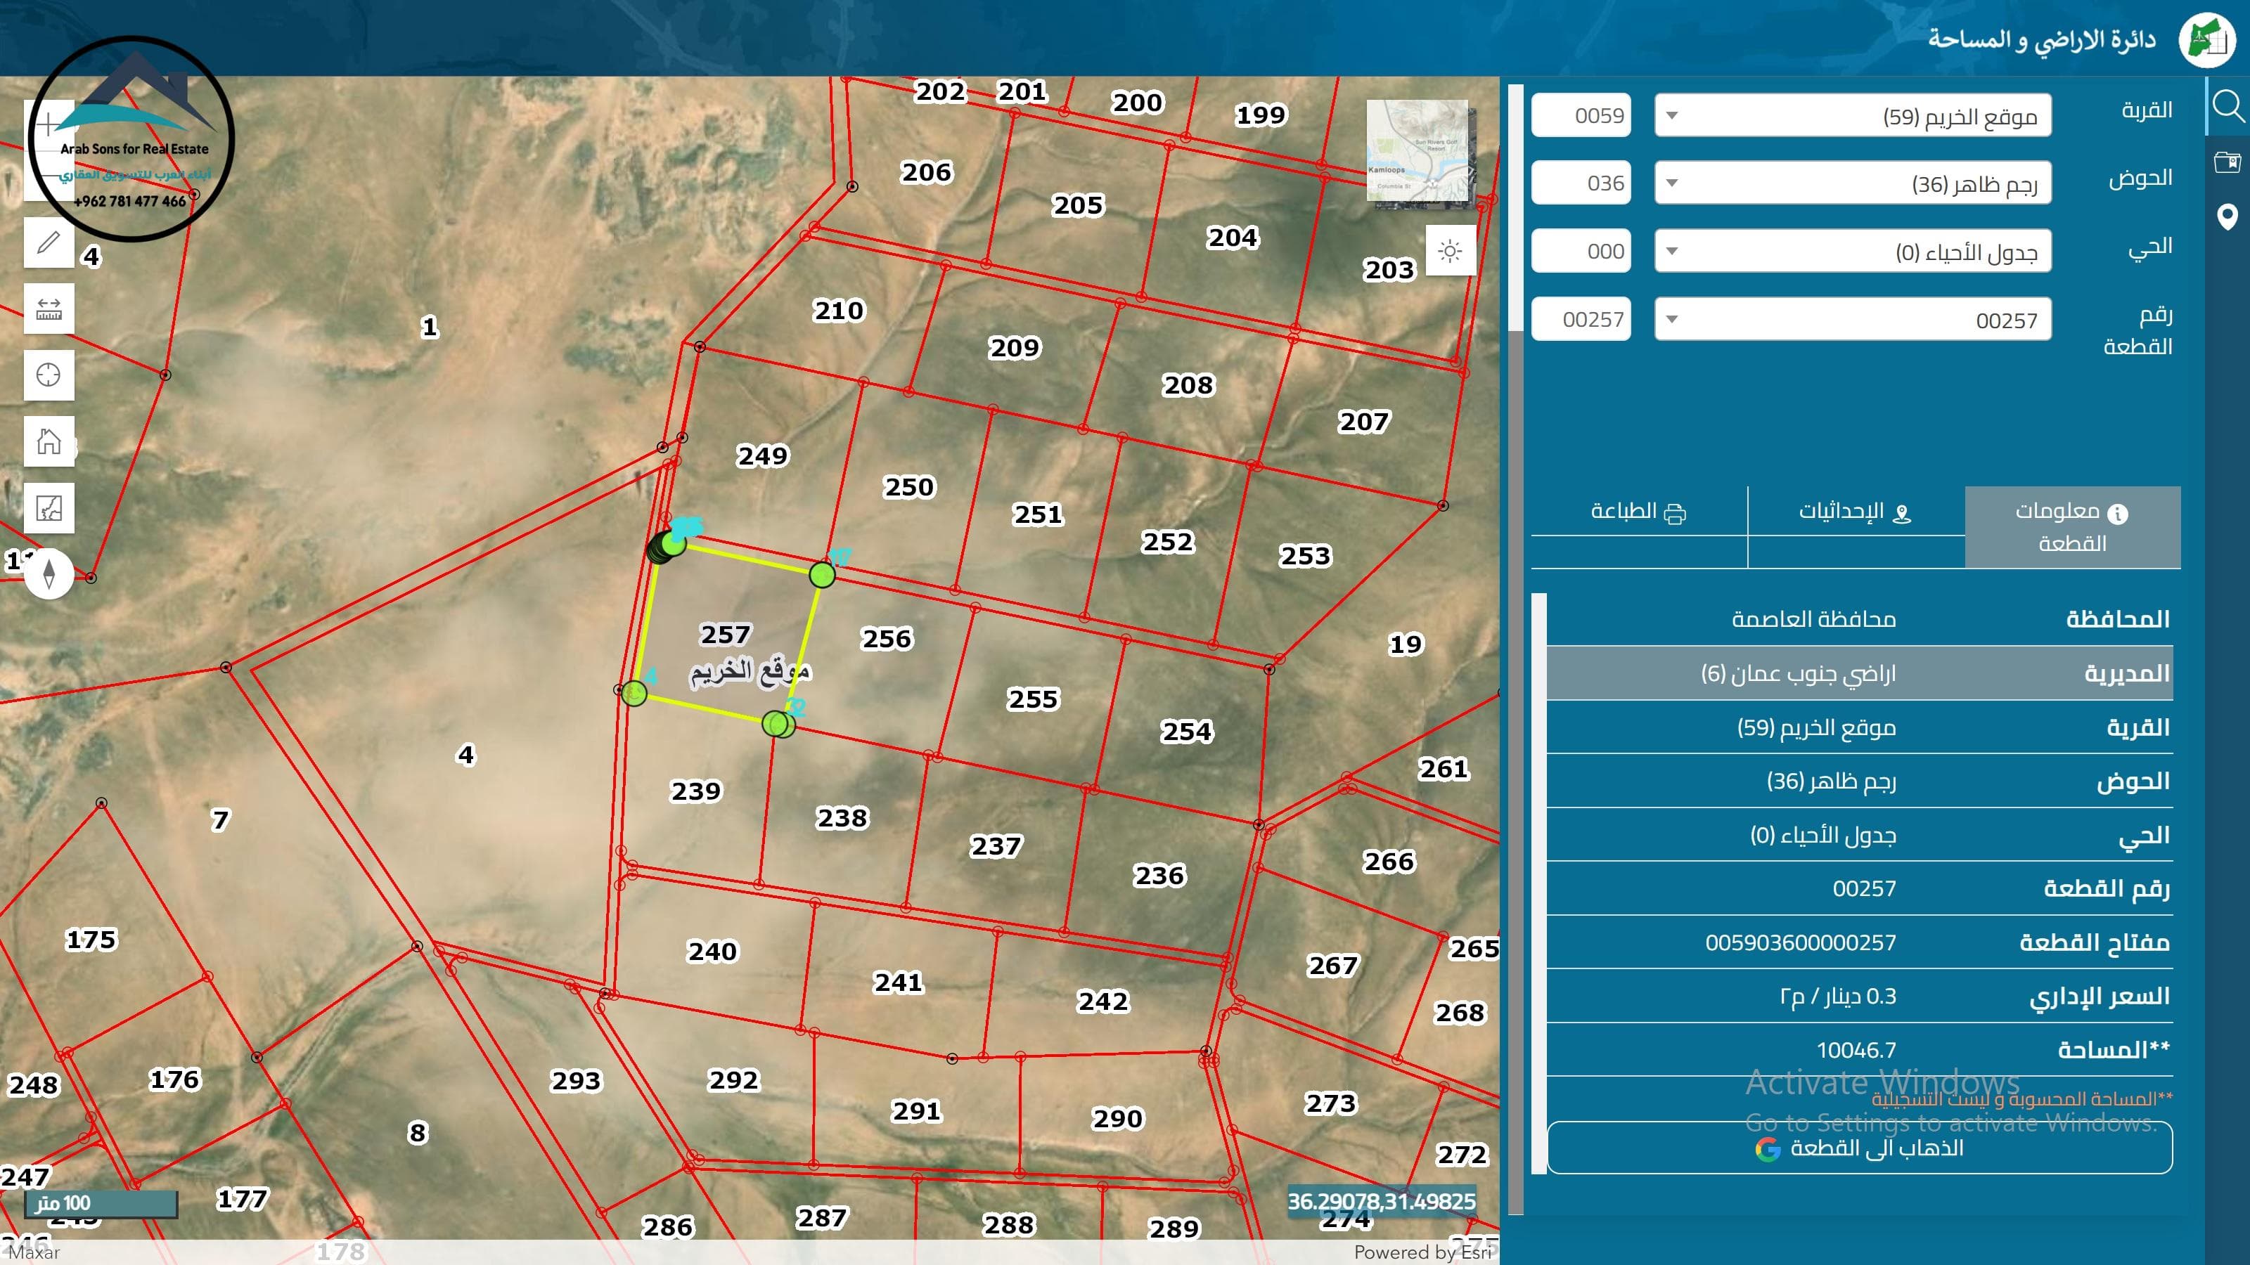Click the home extent icon
Viewport: 2250px width, 1265px height.
tap(49, 442)
